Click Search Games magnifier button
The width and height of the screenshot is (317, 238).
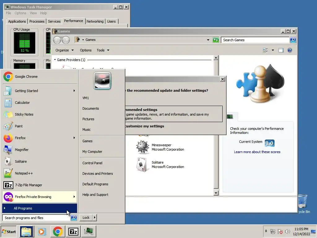[x=293, y=40]
